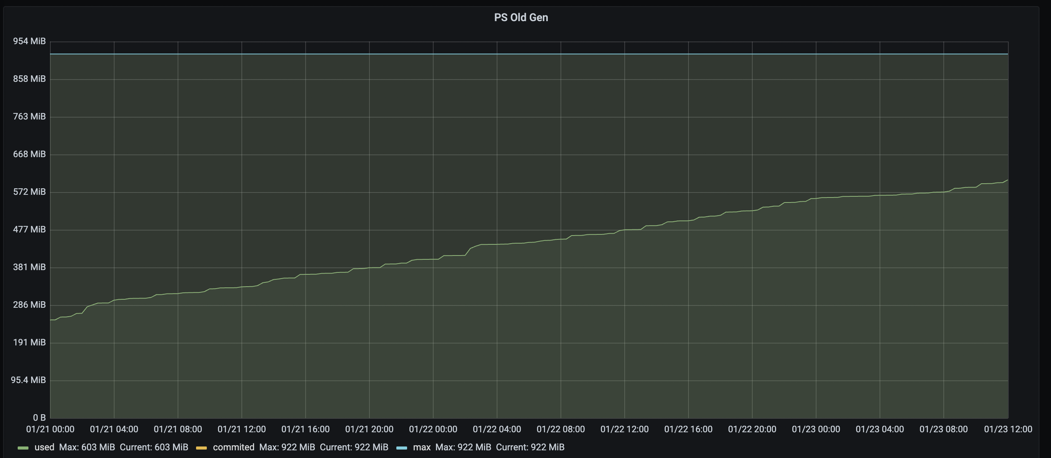Screen dimensions: 1051x458
Task: Click the 01/21 12:00 time axis label
Action: click(x=241, y=429)
